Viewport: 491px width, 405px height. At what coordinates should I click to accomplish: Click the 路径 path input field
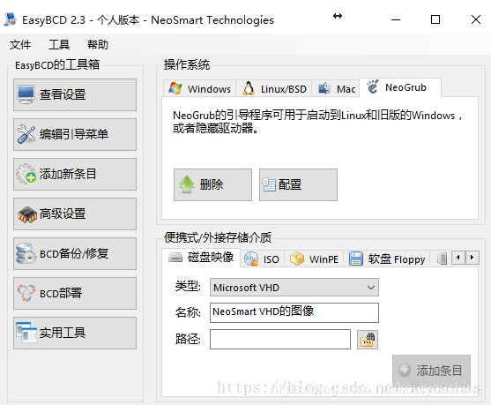(x=280, y=339)
